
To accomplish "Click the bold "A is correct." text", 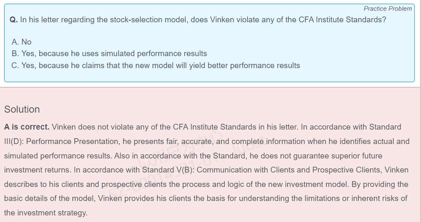I will point(27,127).
